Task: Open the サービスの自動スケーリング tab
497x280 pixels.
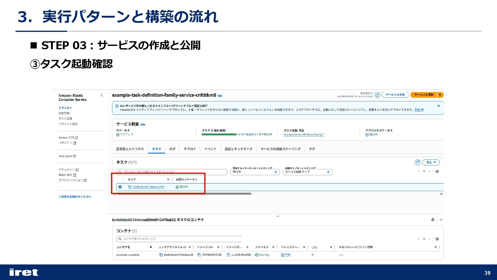Action: (281, 149)
